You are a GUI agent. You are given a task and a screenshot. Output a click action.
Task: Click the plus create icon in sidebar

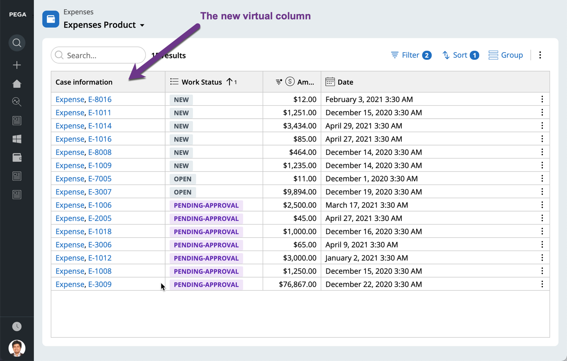tap(17, 65)
